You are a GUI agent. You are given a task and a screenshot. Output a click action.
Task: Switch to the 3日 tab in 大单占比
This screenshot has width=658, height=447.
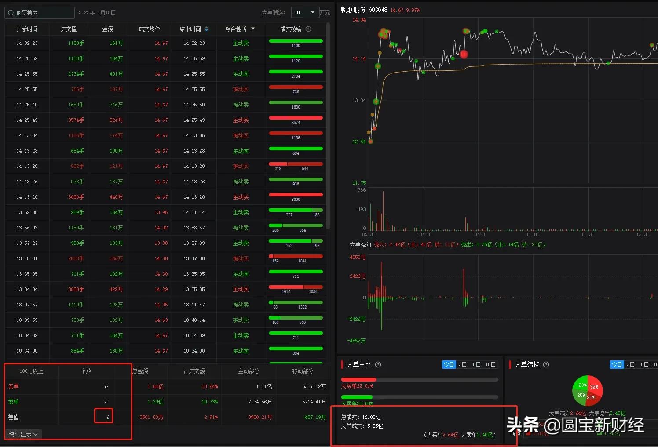pyautogui.click(x=463, y=364)
